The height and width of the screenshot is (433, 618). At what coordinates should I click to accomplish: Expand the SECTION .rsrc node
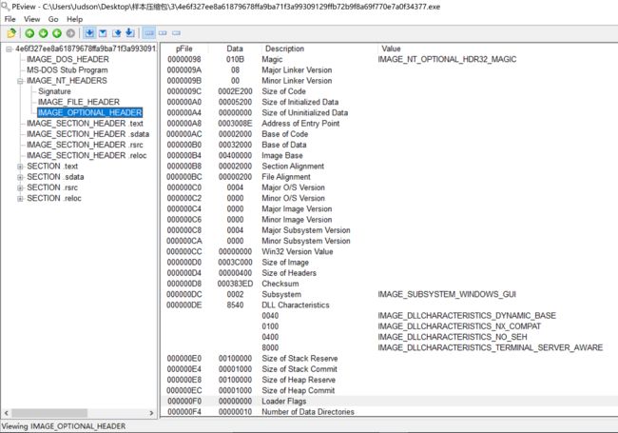(x=20, y=187)
